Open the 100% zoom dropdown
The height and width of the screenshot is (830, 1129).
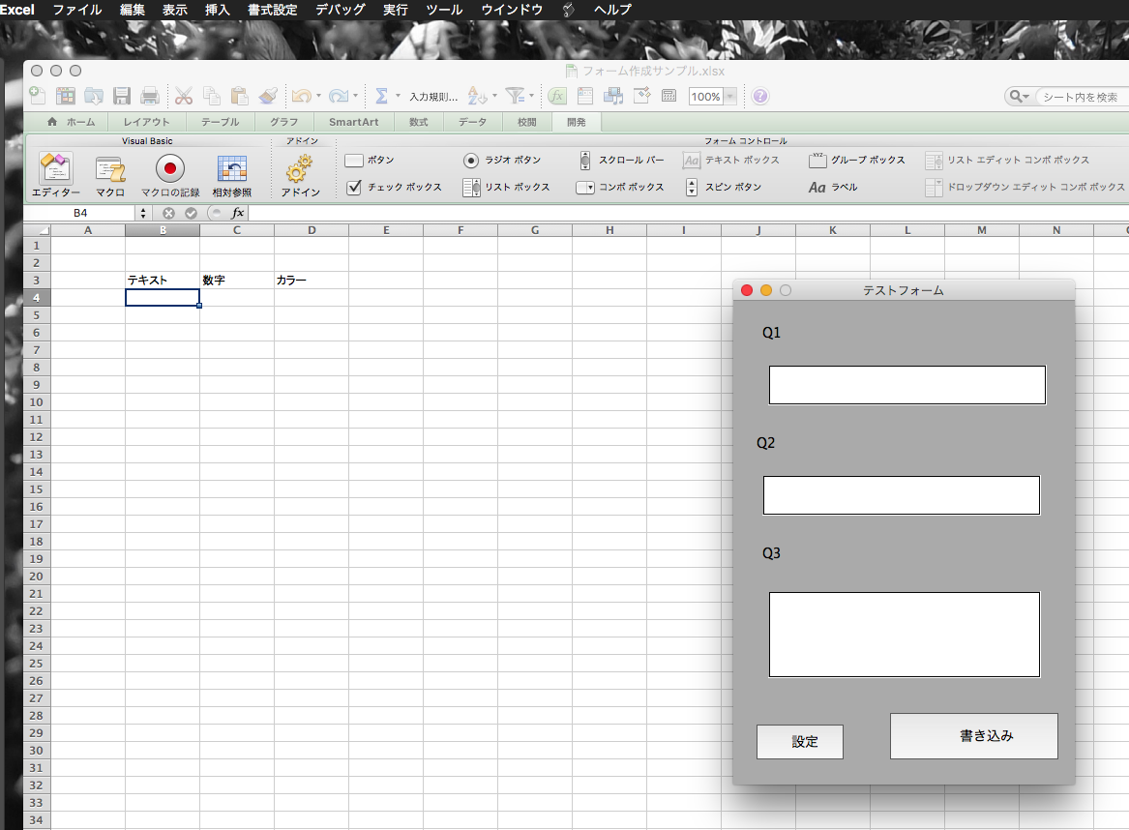click(x=729, y=97)
